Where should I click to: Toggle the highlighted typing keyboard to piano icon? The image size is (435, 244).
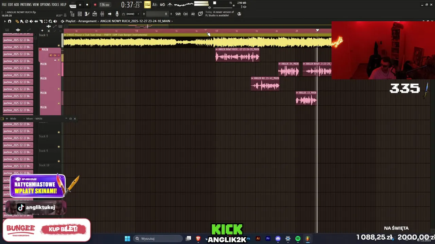point(147,5)
